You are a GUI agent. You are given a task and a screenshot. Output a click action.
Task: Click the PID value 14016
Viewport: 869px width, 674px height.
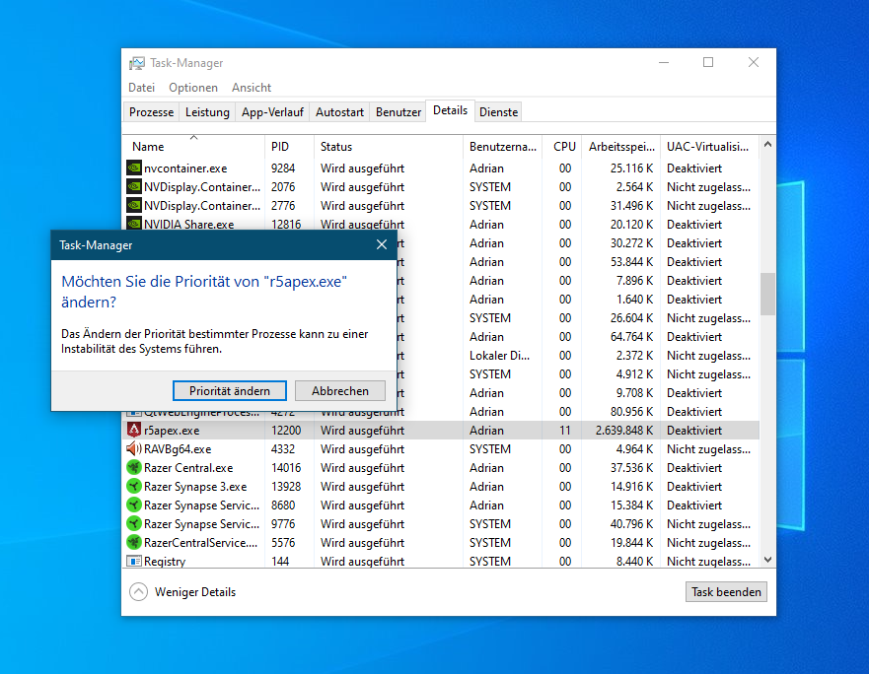(x=286, y=467)
